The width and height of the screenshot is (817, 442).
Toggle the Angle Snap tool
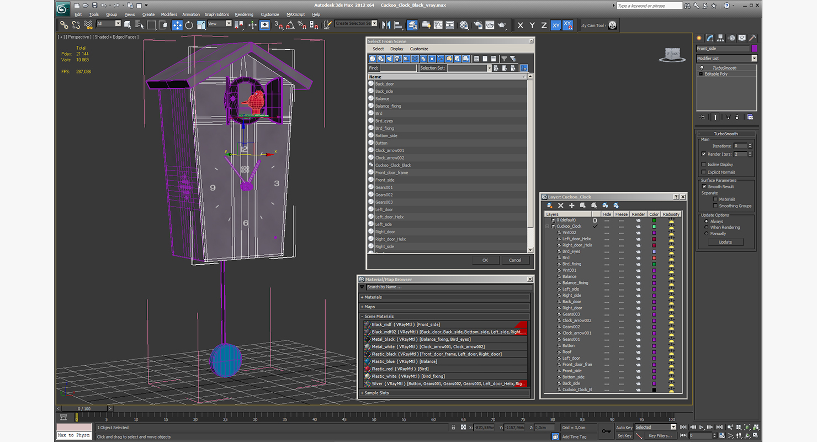pyautogui.click(x=290, y=25)
